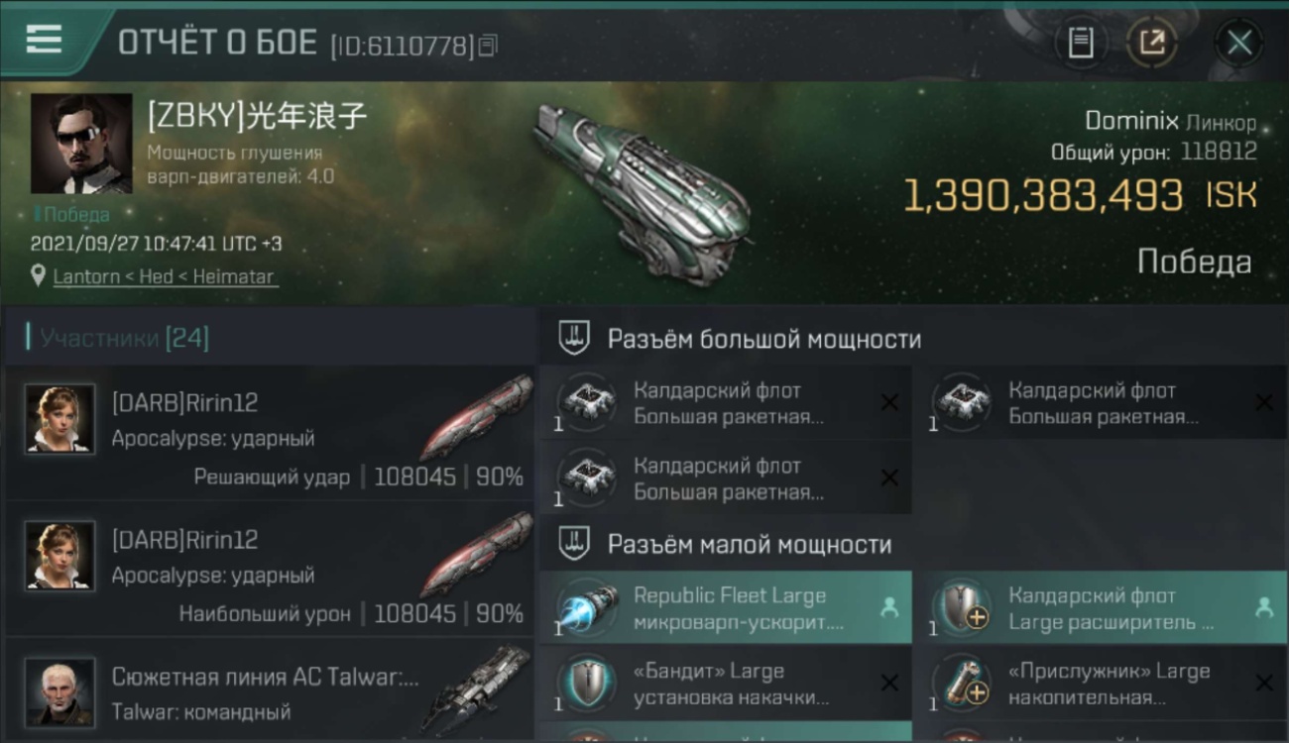Select the Участники [24] tab
This screenshot has height=743, width=1289.
(x=124, y=339)
